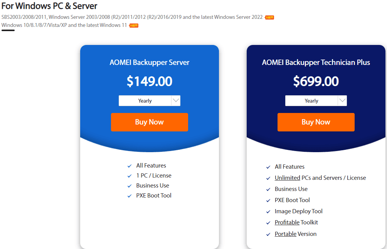Open the Unlimited link in Technician Plus
Screen dimensions: 387x249
[x=287, y=178]
